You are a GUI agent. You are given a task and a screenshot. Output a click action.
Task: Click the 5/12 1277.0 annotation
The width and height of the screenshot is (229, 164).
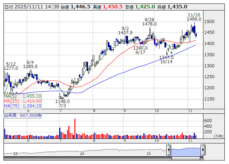pyautogui.click(x=11, y=66)
